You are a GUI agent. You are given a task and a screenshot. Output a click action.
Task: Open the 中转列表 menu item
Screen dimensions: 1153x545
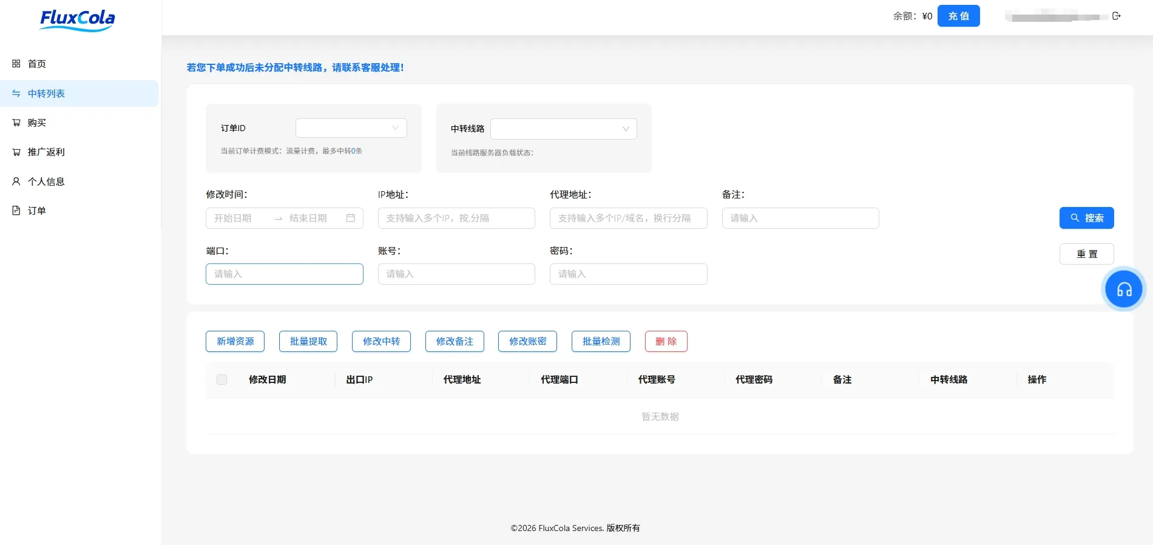click(79, 93)
